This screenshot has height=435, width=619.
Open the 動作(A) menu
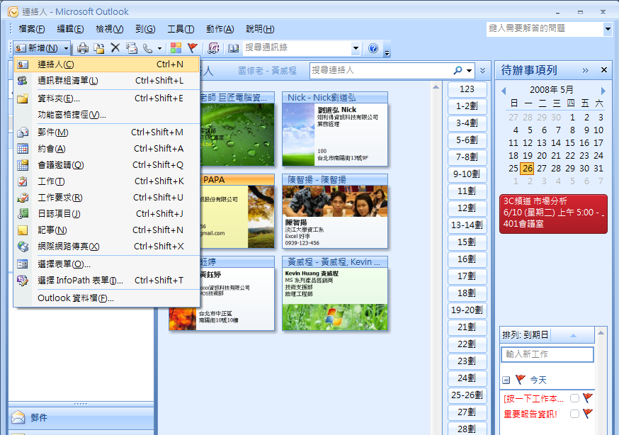pos(220,29)
